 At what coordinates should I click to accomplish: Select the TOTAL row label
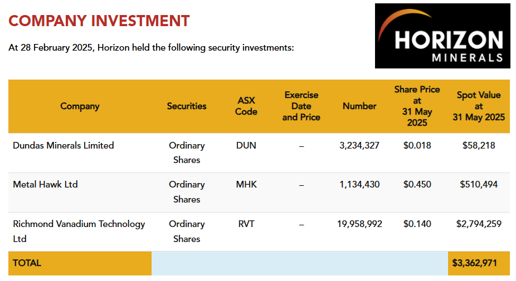coord(27,263)
